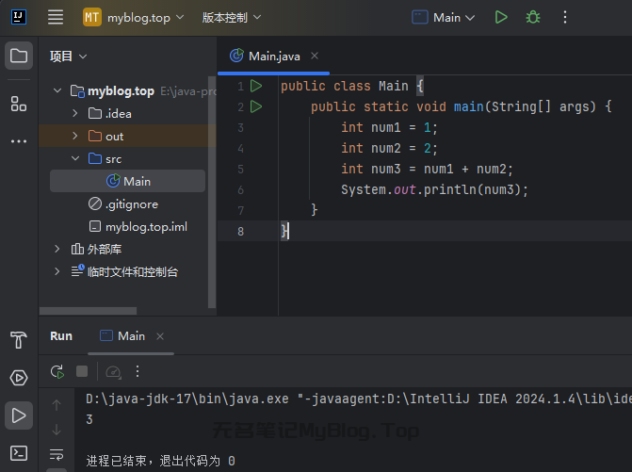This screenshot has height=472, width=632.
Task: Click the output value 3 in console
Action: click(89, 419)
